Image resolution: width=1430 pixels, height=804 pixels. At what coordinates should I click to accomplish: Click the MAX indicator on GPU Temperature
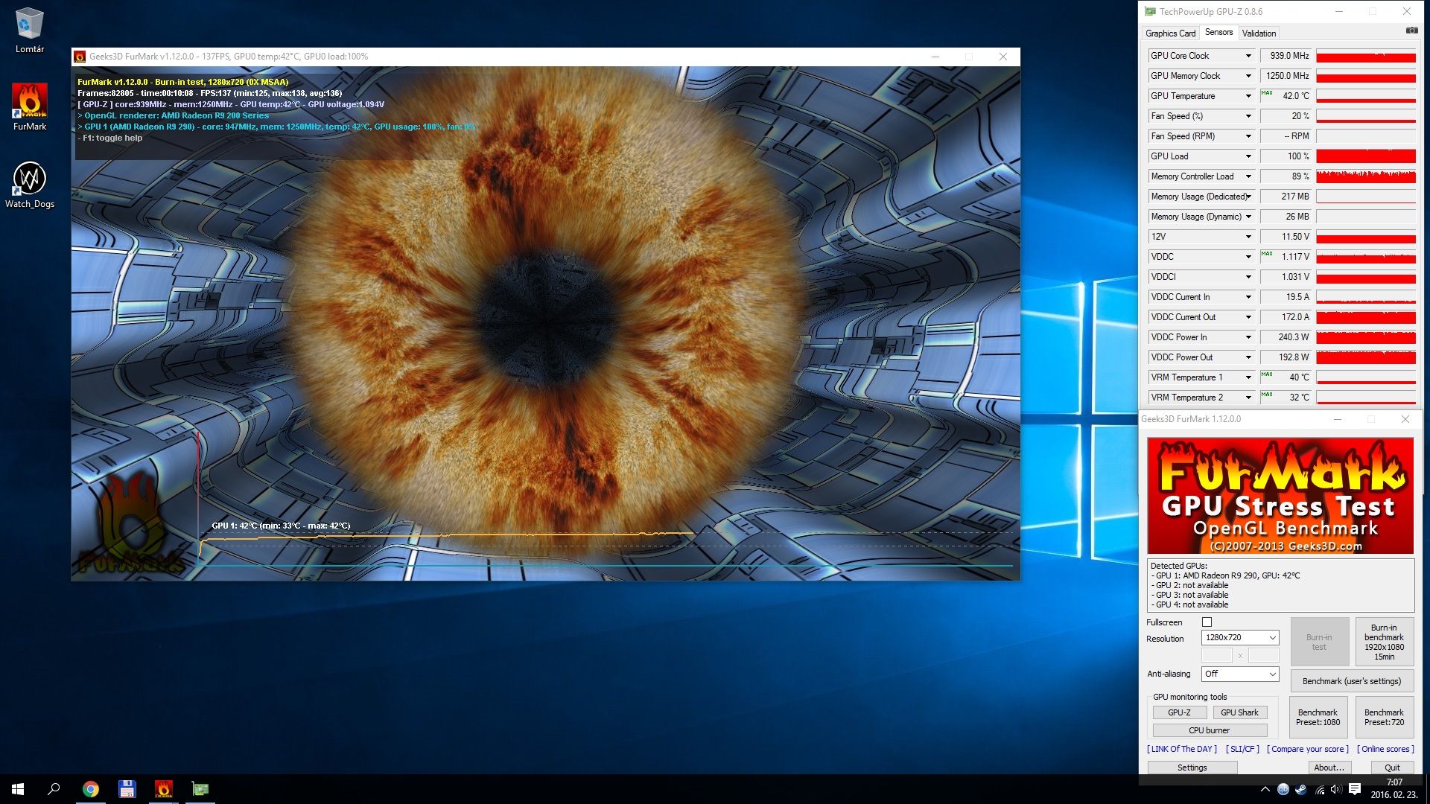point(1266,93)
